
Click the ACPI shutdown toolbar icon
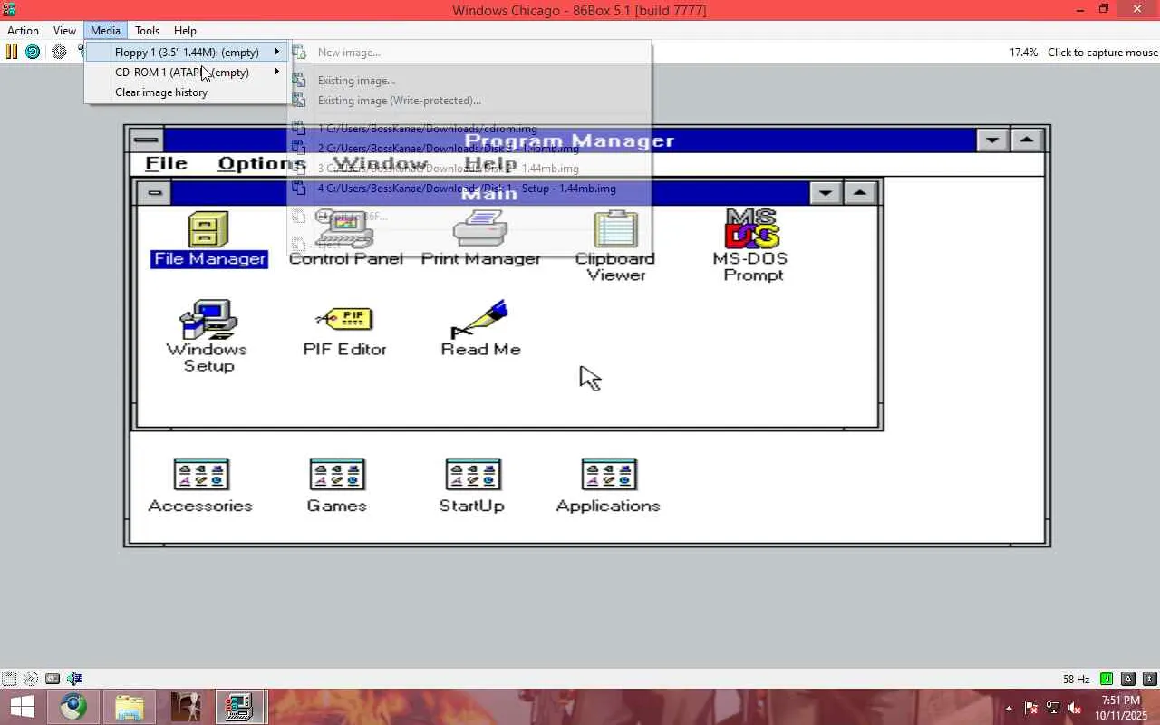click(x=59, y=52)
